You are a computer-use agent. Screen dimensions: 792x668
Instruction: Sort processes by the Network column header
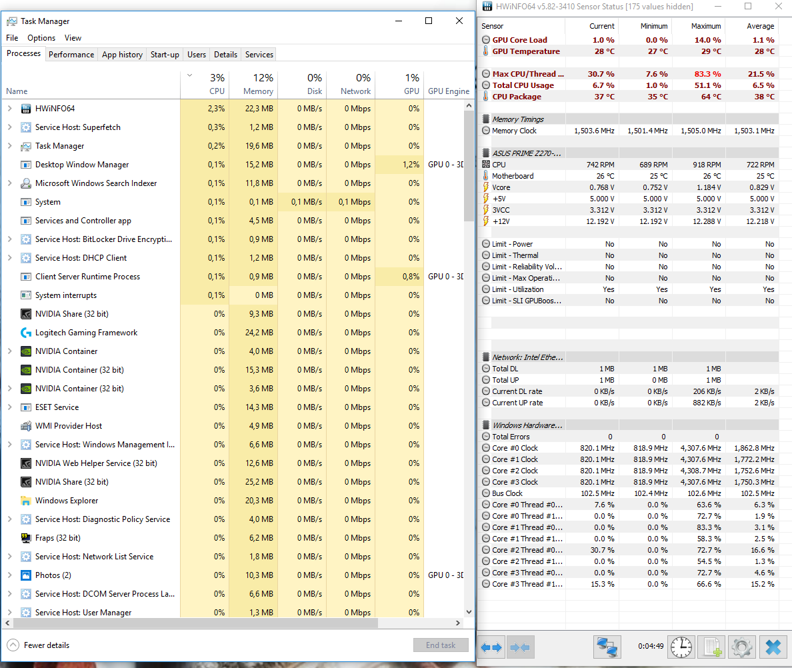(x=351, y=84)
